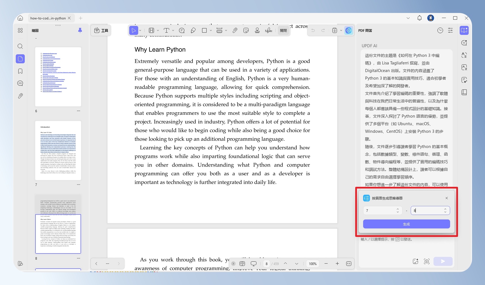485x285 pixels.
Task: Select the page 7 thumbnail
Action: point(58,151)
